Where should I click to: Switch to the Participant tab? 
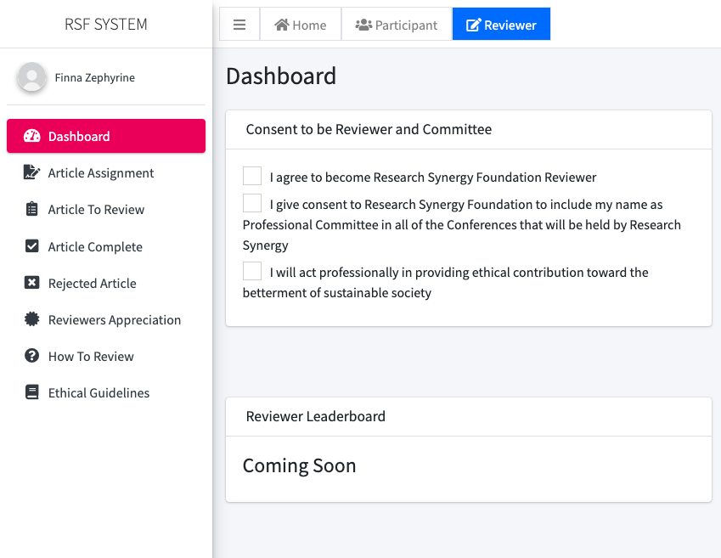pos(397,25)
